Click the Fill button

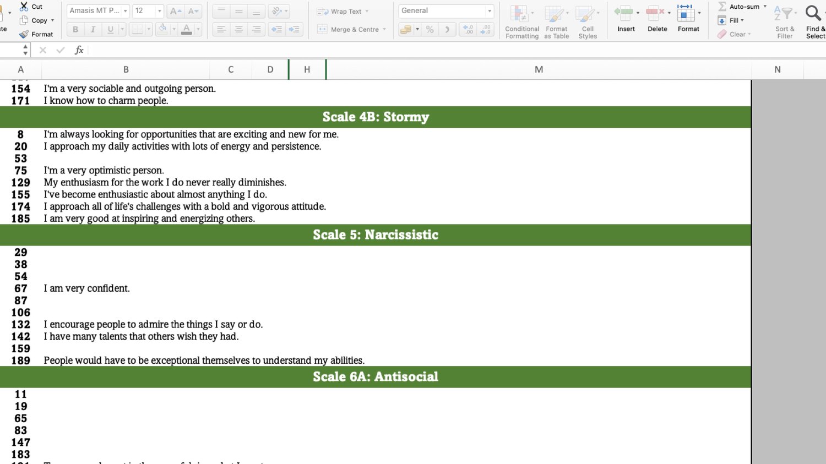coord(730,20)
